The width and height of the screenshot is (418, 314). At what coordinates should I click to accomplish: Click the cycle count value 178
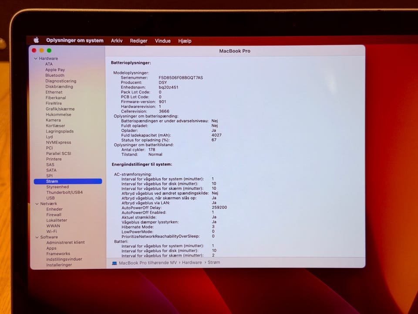(152, 150)
